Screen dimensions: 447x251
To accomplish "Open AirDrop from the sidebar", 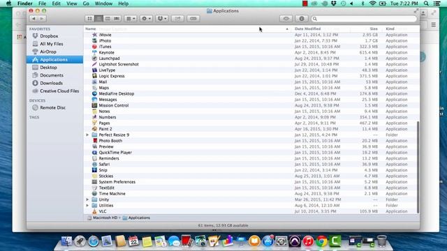I will pos(54,52).
